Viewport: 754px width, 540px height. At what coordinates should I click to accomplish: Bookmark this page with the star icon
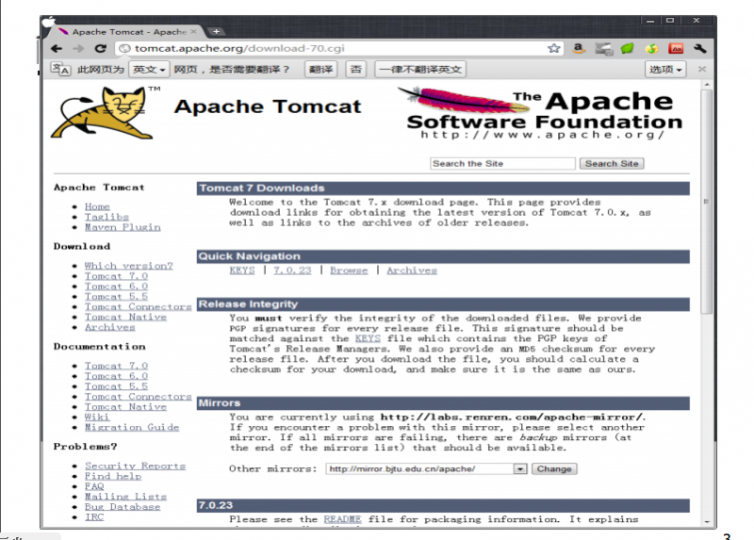click(x=554, y=48)
